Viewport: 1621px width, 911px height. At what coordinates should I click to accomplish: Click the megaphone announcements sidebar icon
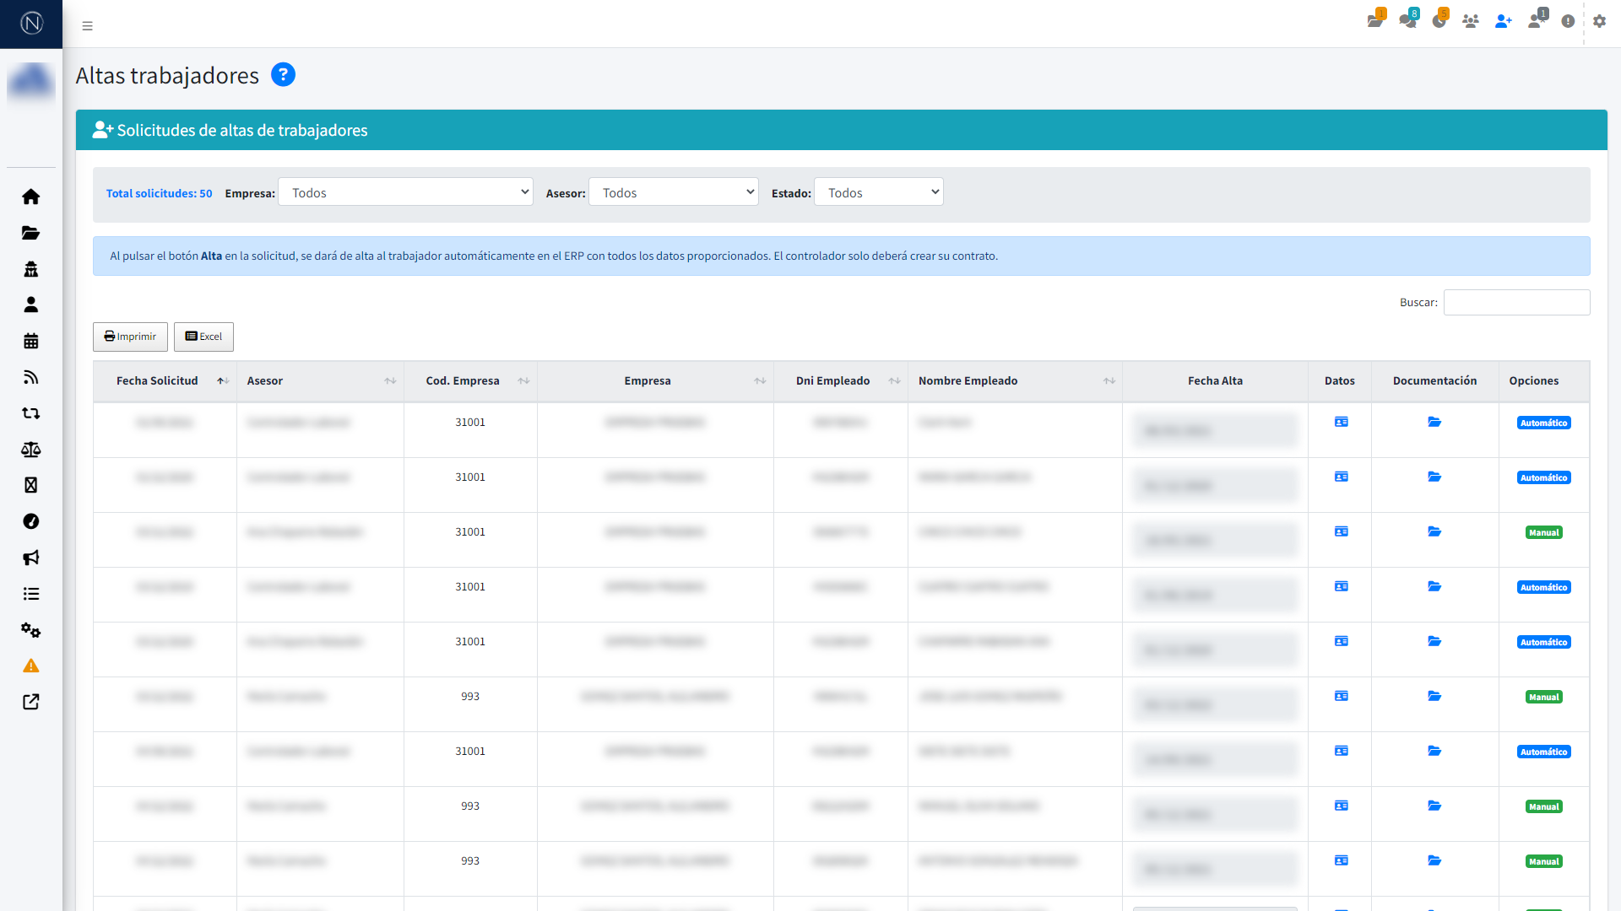[x=31, y=558]
